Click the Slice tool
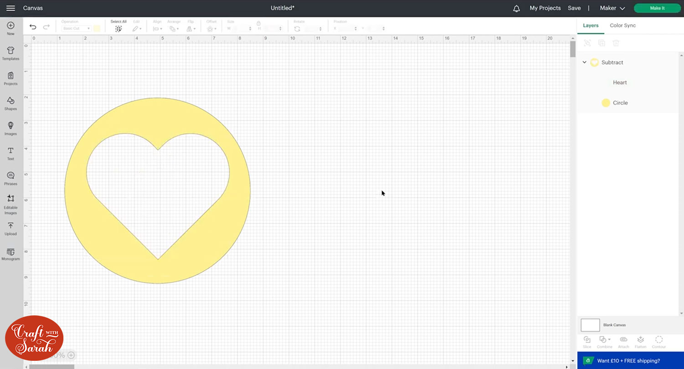Viewport: 684px width, 369px height. (x=587, y=342)
